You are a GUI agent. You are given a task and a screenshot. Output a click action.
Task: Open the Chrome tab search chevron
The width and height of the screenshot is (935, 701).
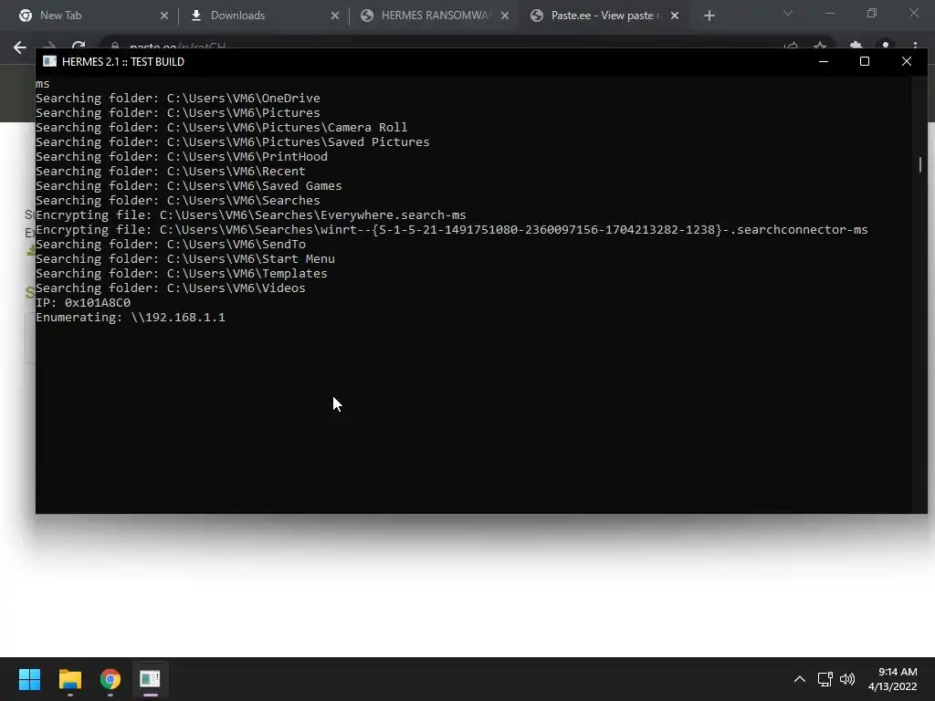788,13
